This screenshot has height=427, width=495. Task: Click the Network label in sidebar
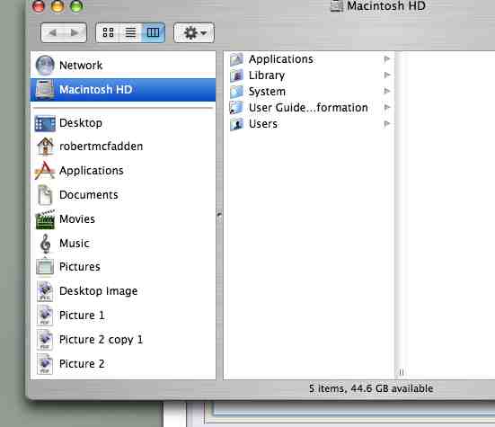(81, 66)
